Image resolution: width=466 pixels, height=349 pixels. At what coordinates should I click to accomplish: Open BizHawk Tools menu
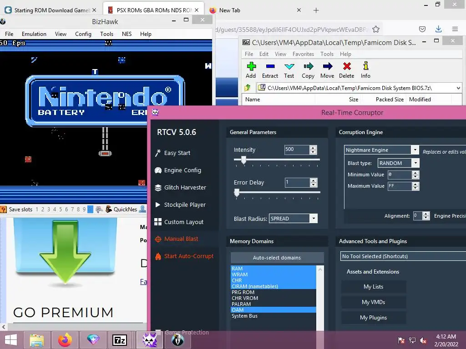tap(106, 34)
